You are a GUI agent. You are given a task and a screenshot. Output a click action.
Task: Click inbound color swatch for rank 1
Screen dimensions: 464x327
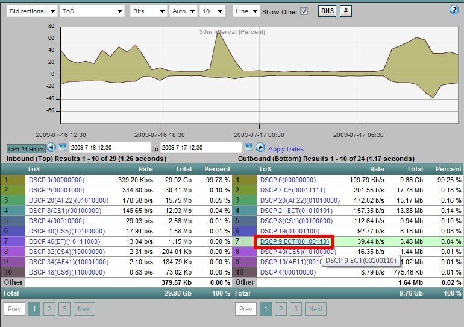pos(13,180)
